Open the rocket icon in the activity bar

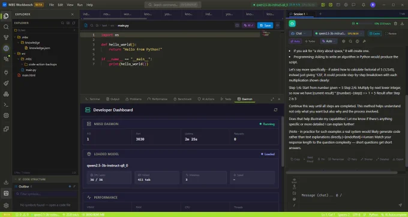(6, 83)
